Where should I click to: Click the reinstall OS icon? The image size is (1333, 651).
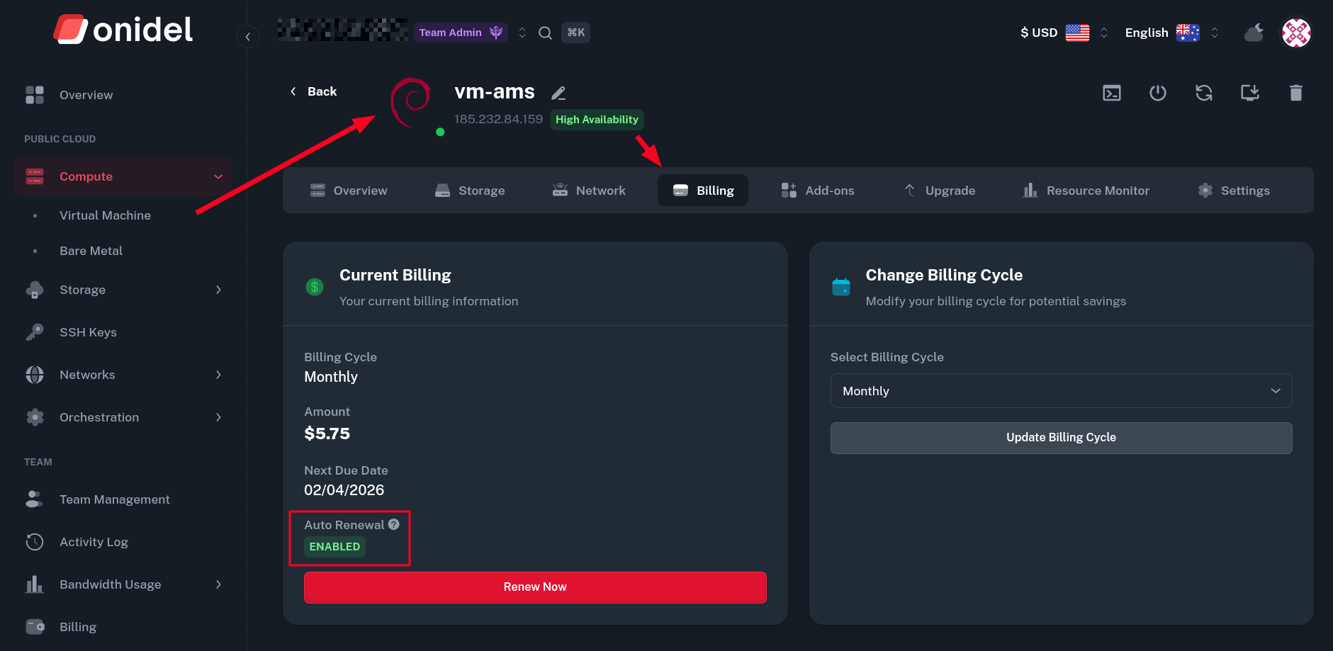click(1249, 93)
